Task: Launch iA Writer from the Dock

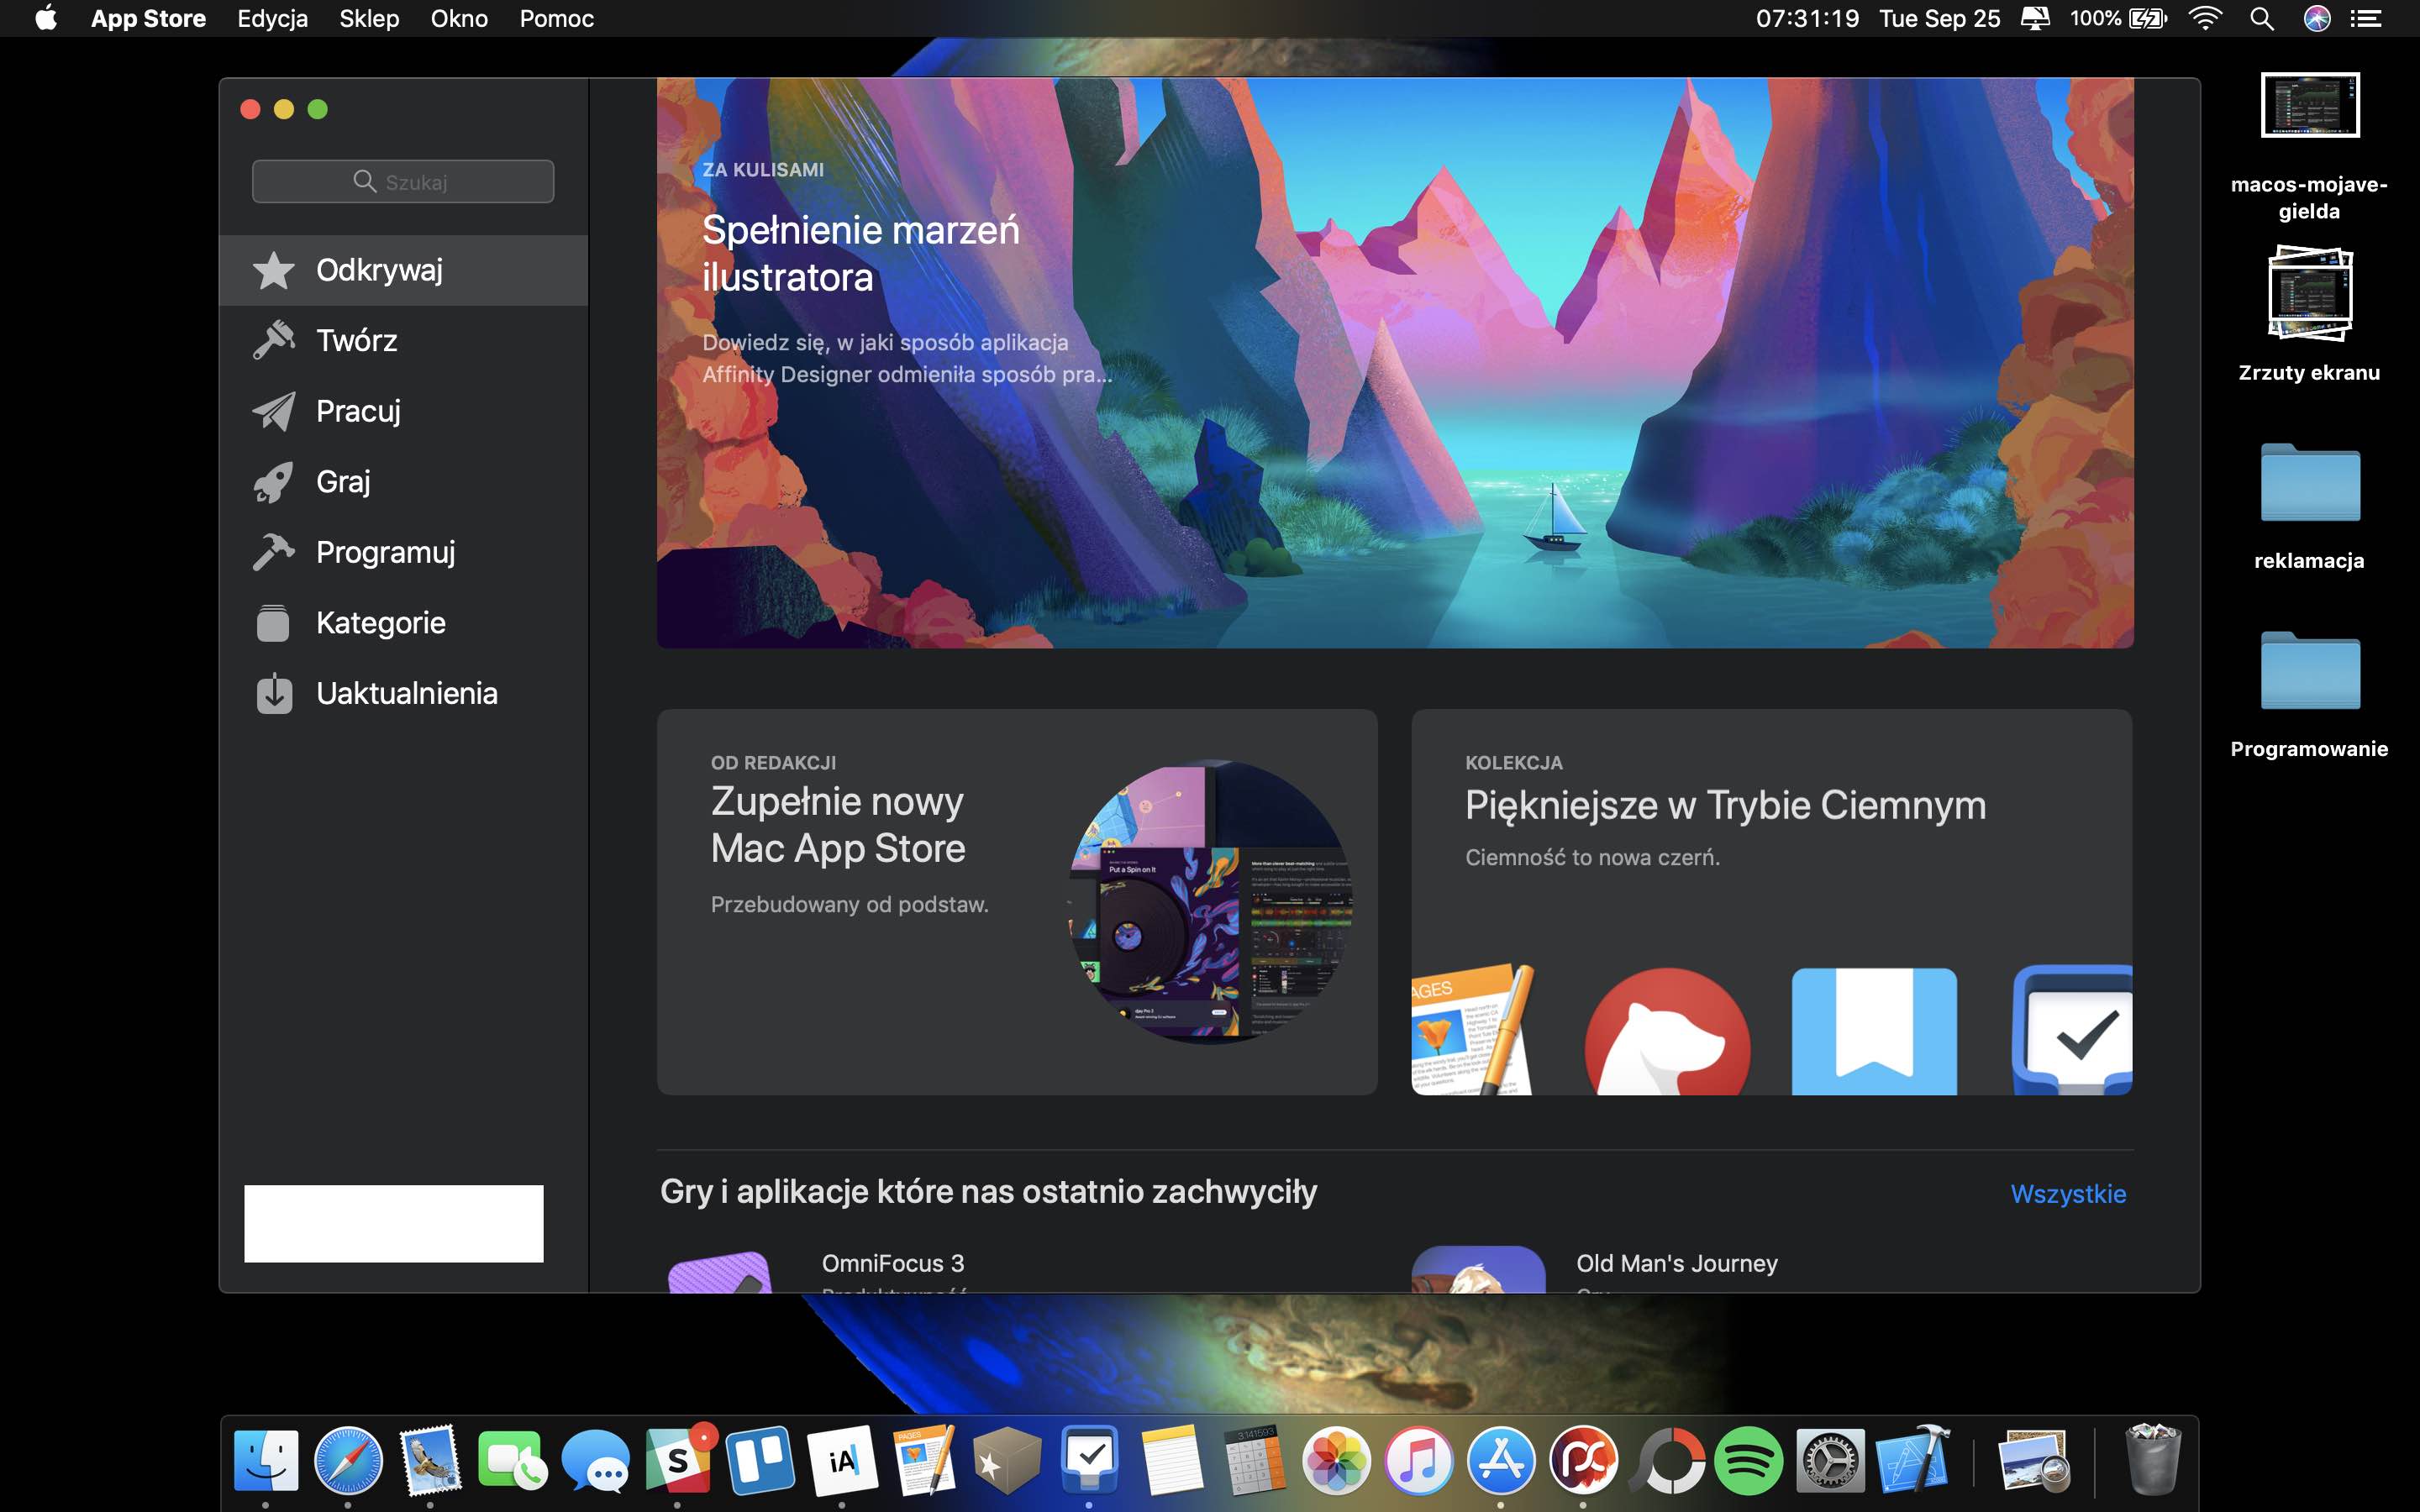Action: click(x=842, y=1461)
